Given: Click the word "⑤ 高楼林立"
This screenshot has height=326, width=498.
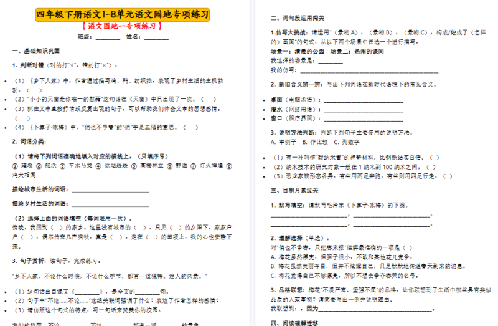Looking at the screenshot, I should click(x=148, y=166).
